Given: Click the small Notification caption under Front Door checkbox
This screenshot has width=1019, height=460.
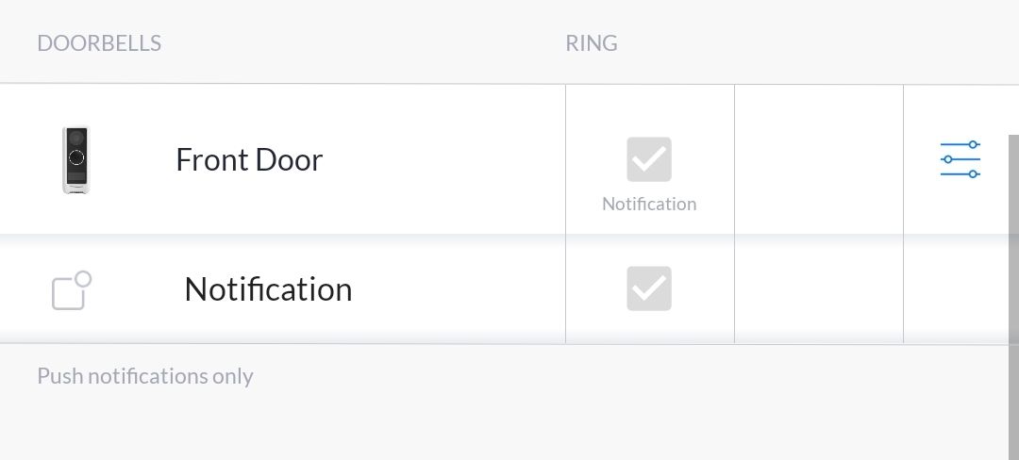Looking at the screenshot, I should (649, 204).
